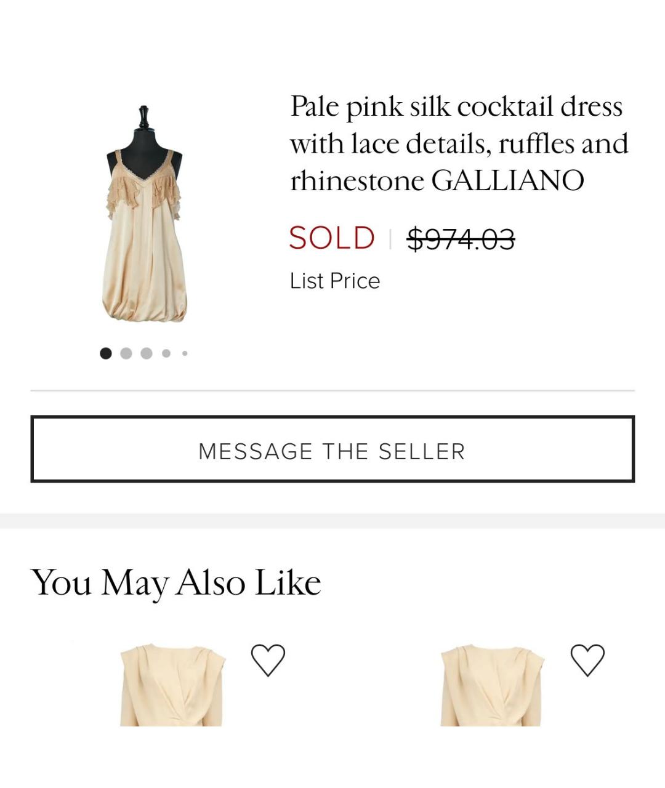Select the first (active) image carousel dot
Viewport: 665px width, 788px height.
coord(106,353)
